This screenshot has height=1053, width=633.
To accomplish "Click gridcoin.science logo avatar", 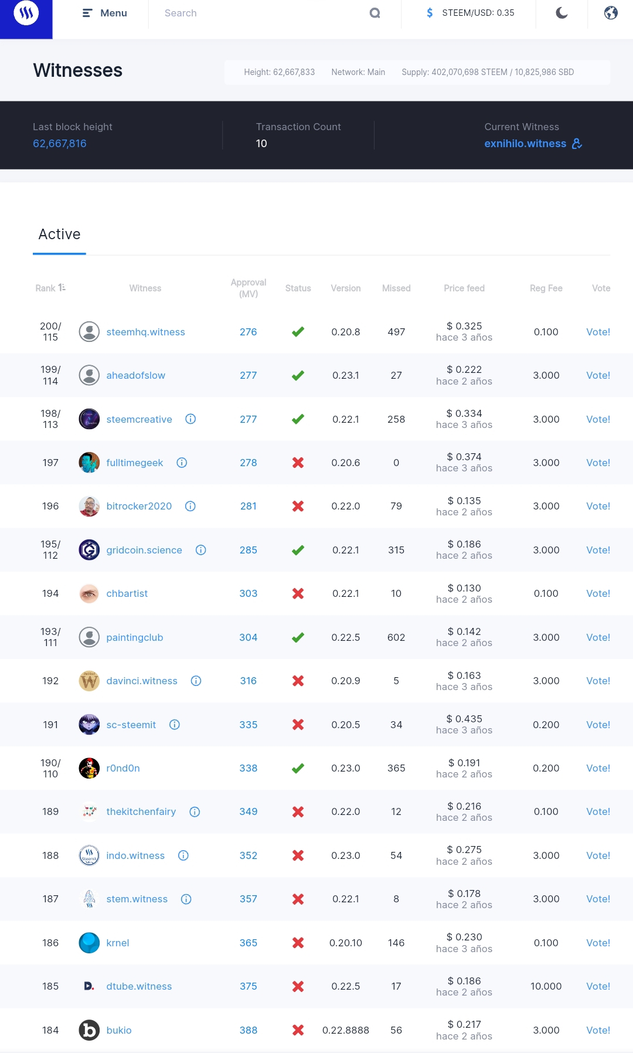I will pyautogui.click(x=89, y=550).
